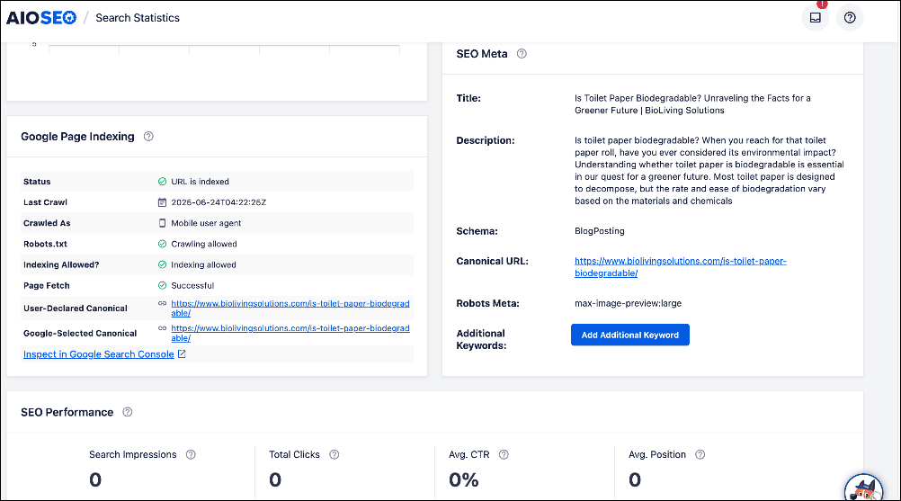901x501 pixels.
Task: Click the 'URL is indexed' status text
Action: 200,182
